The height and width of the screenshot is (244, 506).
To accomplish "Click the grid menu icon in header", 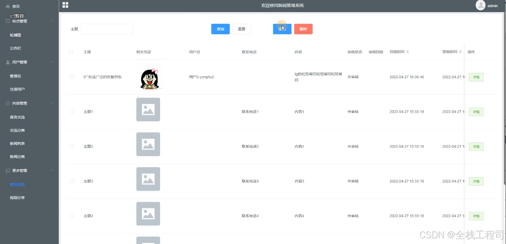I will [x=65, y=5].
